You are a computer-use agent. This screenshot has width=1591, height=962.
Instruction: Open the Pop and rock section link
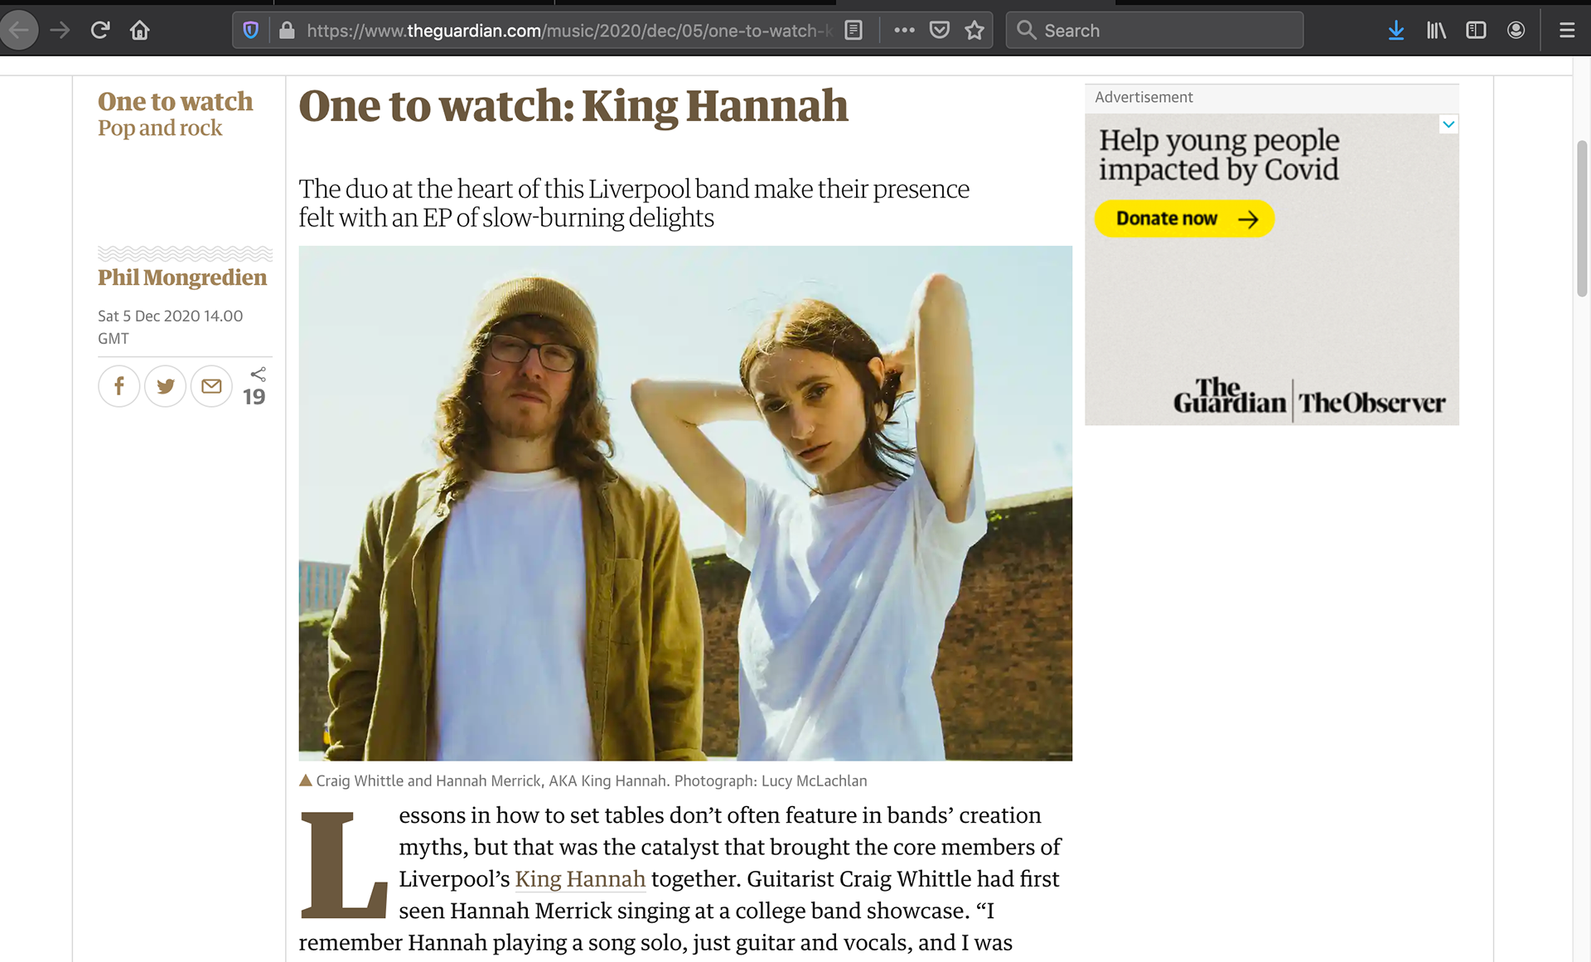160,128
